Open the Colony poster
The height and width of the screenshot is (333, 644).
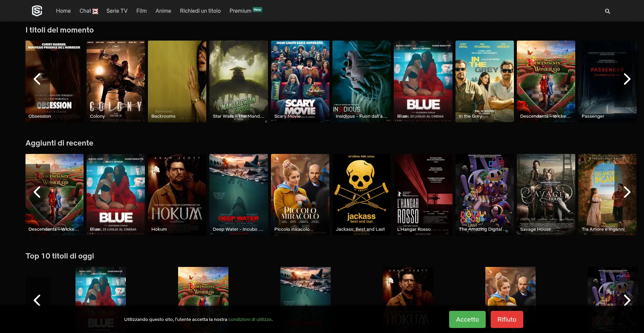coord(116,81)
